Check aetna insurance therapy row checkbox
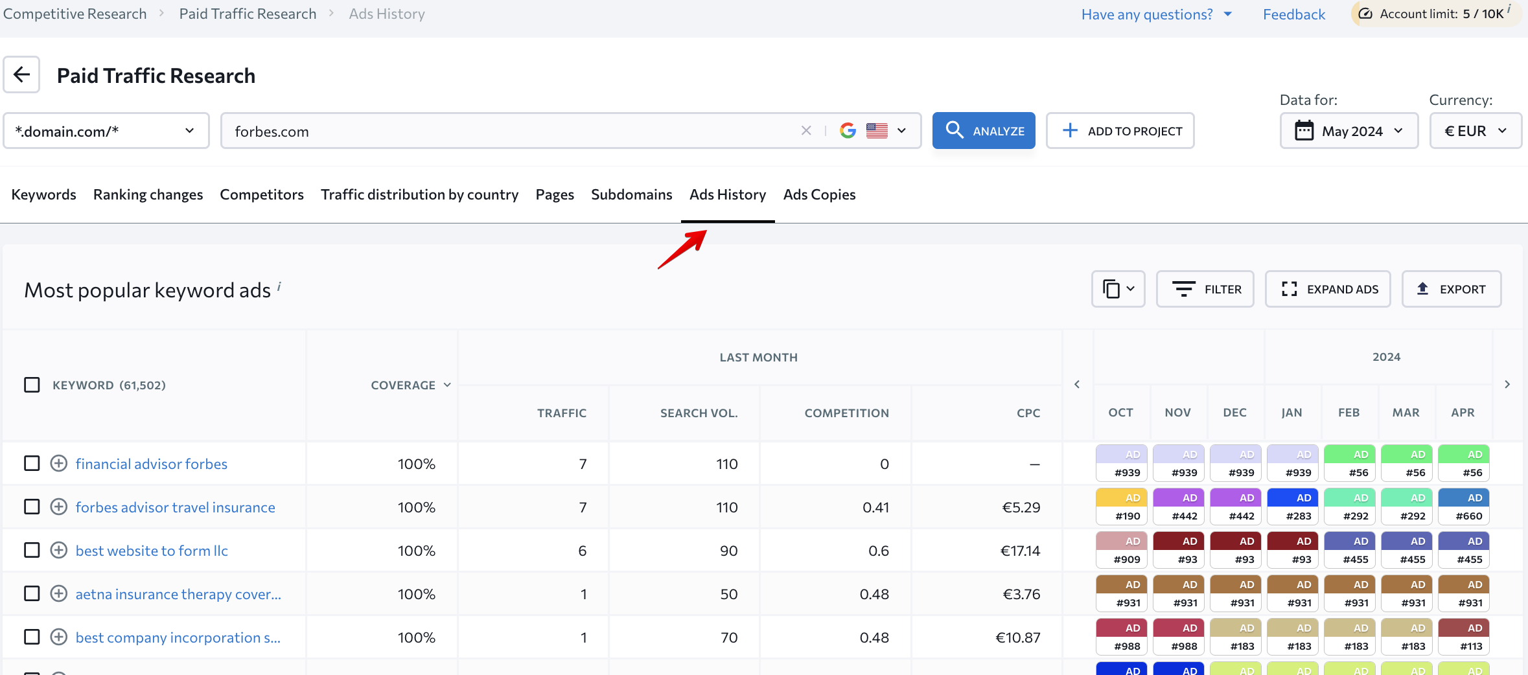 click(x=32, y=593)
